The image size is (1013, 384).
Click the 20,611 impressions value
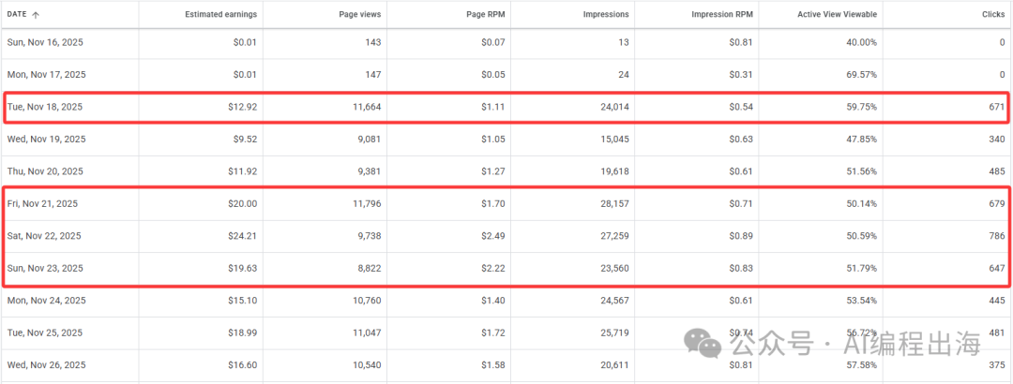(614, 365)
